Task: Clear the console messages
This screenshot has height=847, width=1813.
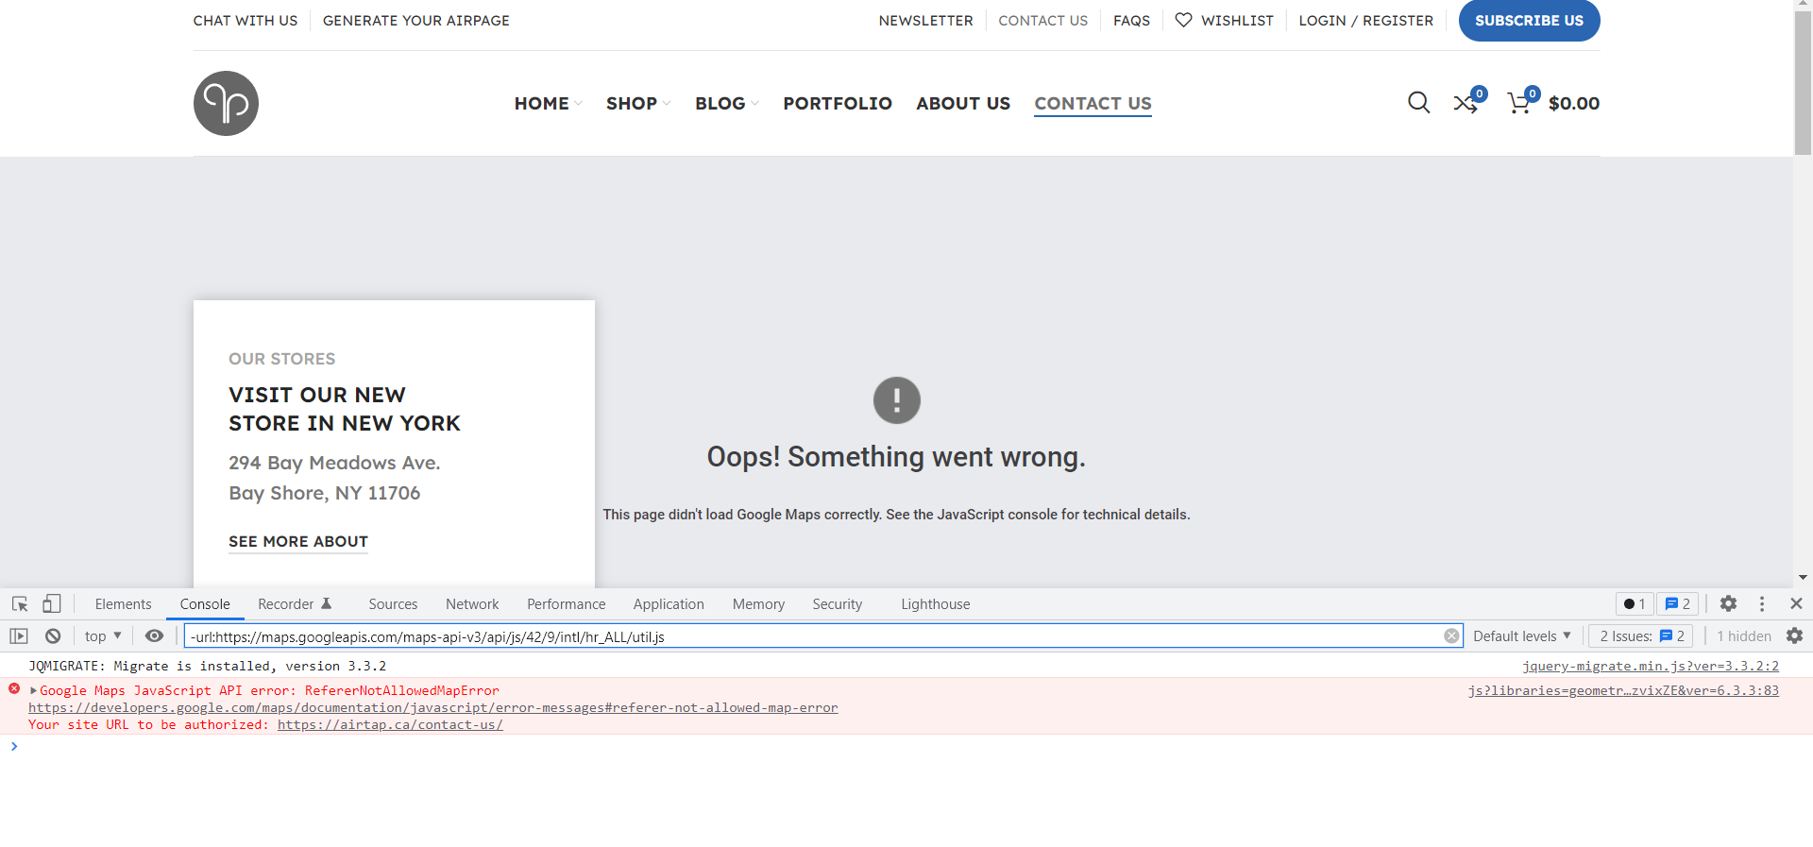Action: coord(53,636)
